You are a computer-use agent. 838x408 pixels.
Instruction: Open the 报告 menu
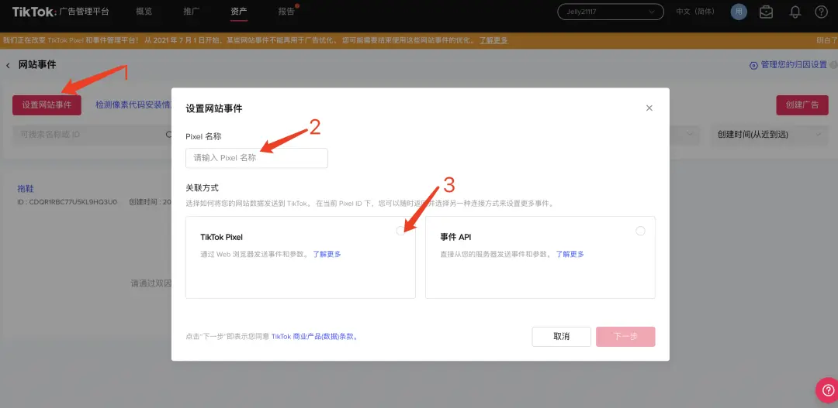coord(286,11)
